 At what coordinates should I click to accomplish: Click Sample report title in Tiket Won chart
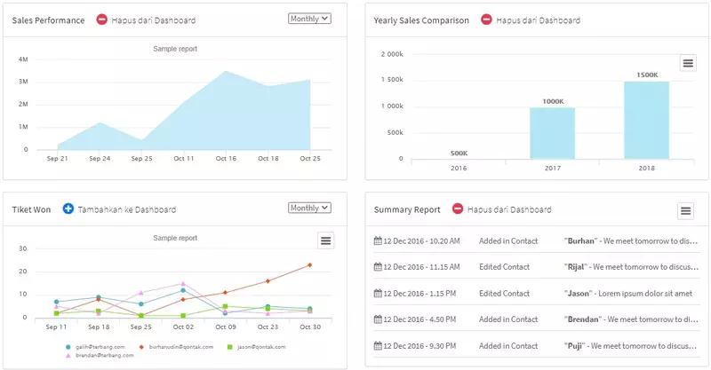point(175,238)
